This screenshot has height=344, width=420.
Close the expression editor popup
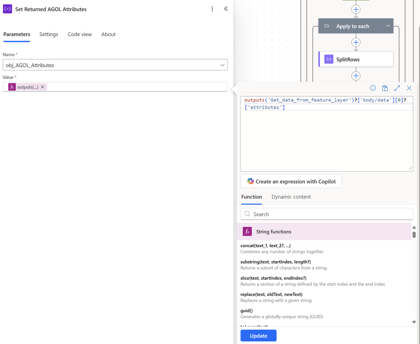409,88
